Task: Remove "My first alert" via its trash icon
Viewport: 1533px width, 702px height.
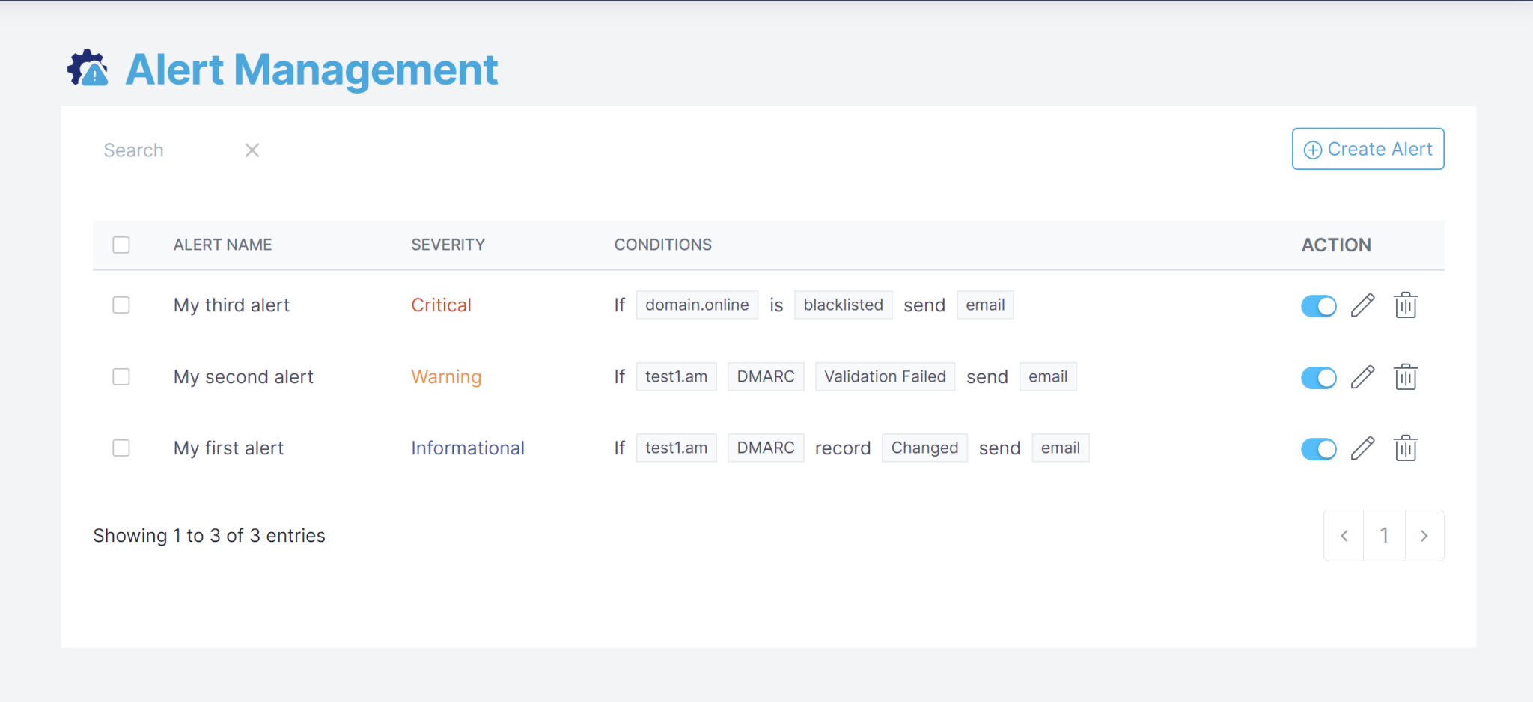Action: click(x=1406, y=448)
